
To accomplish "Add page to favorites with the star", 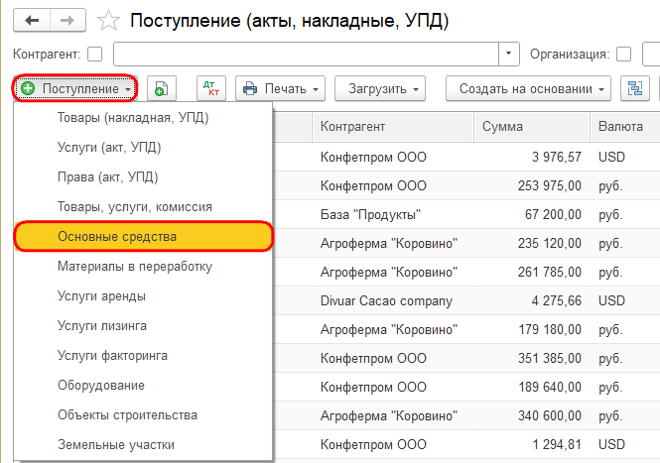I will 108,21.
